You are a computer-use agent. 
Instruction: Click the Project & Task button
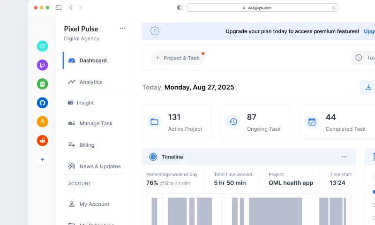click(178, 58)
